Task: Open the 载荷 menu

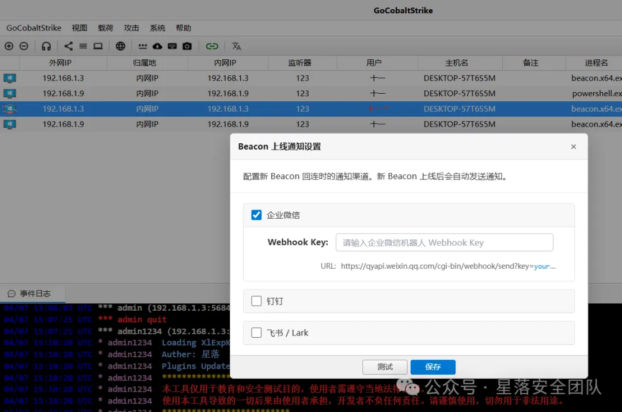Action: tap(105, 28)
